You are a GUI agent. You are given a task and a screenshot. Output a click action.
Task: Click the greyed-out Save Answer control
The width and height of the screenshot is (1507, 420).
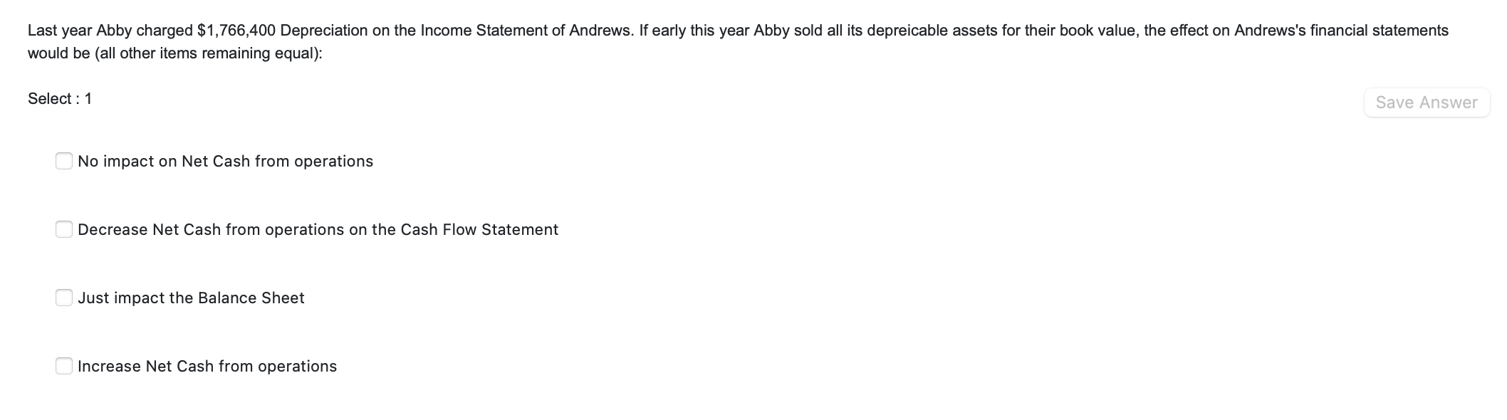click(x=1428, y=102)
